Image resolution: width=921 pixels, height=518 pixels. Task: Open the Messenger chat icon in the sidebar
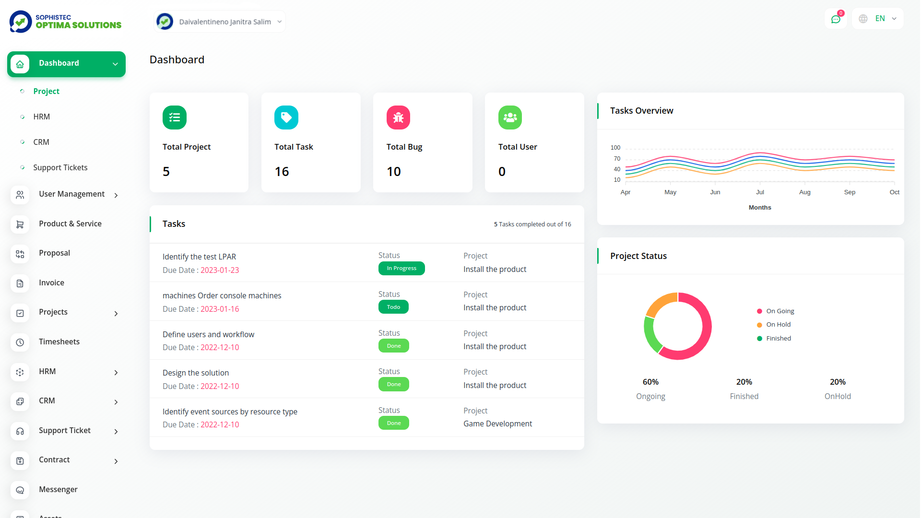[x=20, y=490]
